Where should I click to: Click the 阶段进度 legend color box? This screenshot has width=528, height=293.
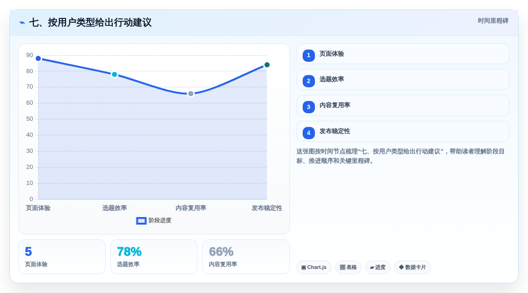tap(141, 221)
